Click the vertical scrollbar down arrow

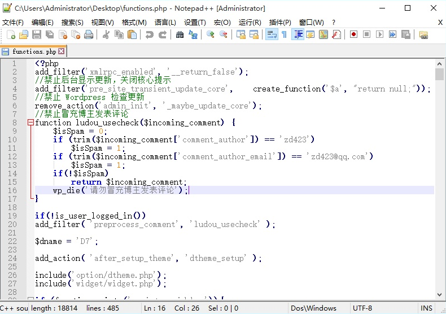click(439, 294)
